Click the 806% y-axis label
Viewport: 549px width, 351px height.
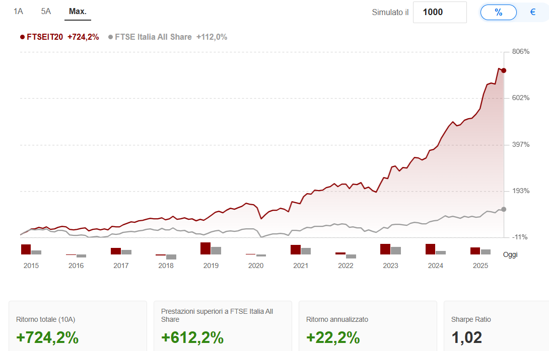(x=521, y=52)
